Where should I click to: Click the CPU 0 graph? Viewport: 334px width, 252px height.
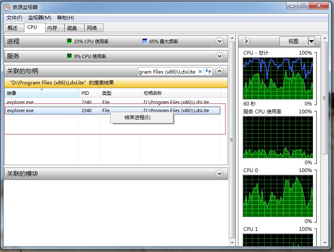(x=278, y=196)
